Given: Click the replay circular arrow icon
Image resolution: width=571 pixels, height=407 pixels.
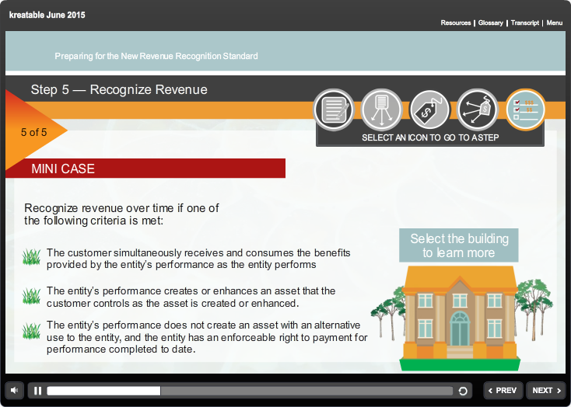Looking at the screenshot, I should click(464, 391).
